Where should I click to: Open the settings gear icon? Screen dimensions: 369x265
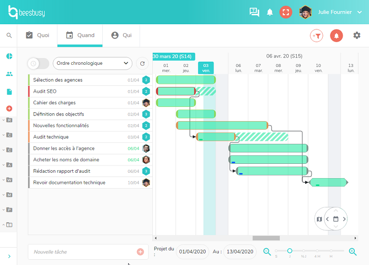pyautogui.click(x=357, y=35)
